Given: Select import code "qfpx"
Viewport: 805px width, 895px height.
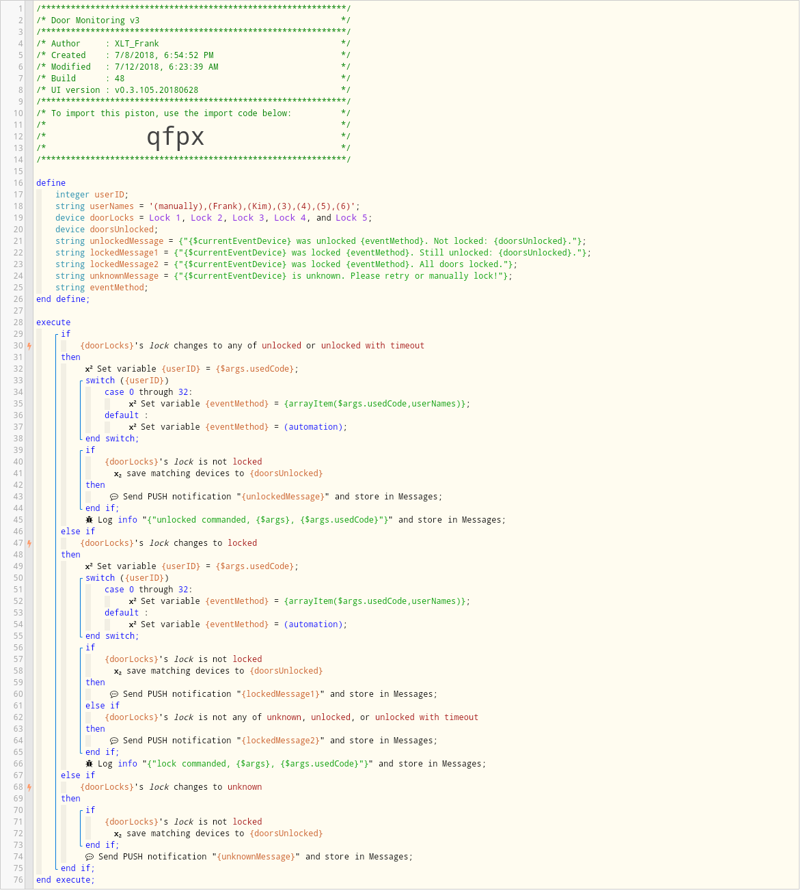Looking at the screenshot, I should click(x=176, y=137).
